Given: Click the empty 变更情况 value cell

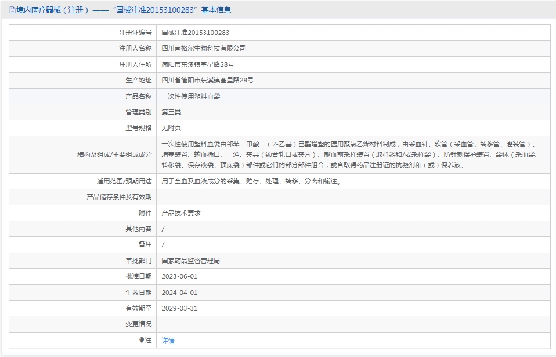Looking at the screenshot, I should tap(353, 324).
